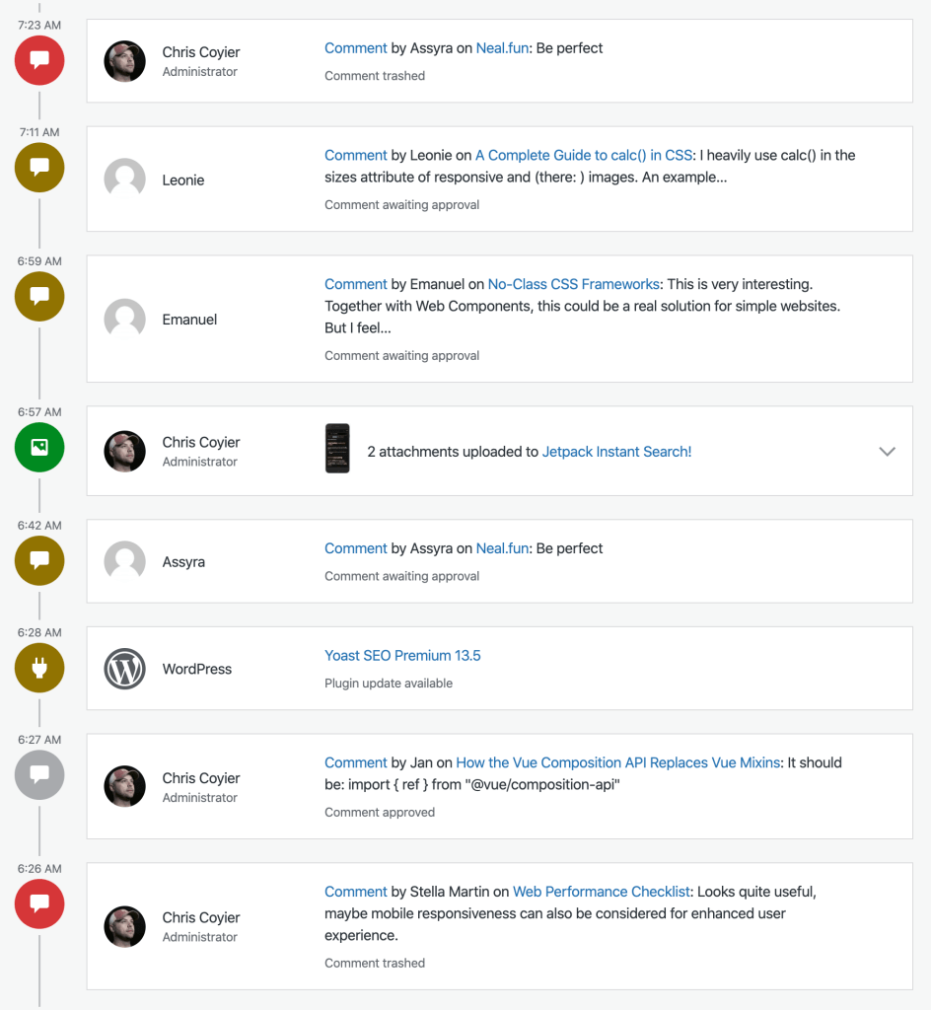Expand the 2 attachments uploaded entry chevron
The image size is (931, 1010).
887,452
